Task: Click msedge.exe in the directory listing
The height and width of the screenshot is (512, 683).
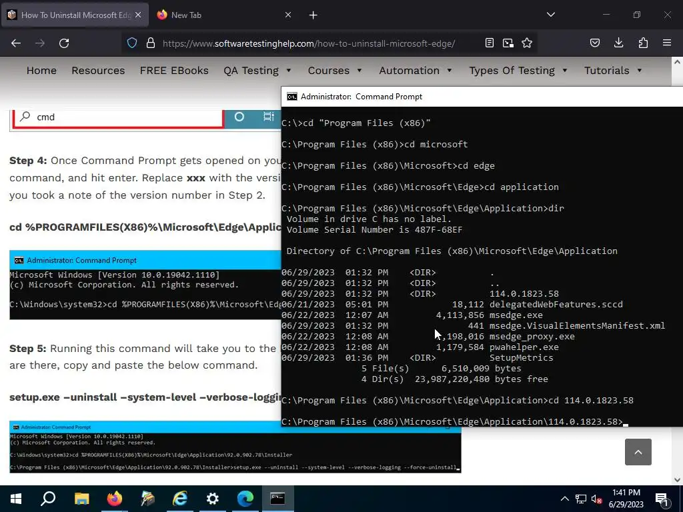Action: [x=516, y=315]
